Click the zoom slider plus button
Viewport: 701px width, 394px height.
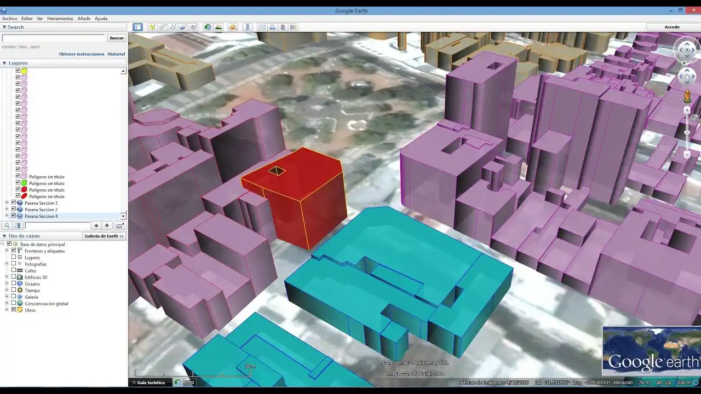[687, 110]
